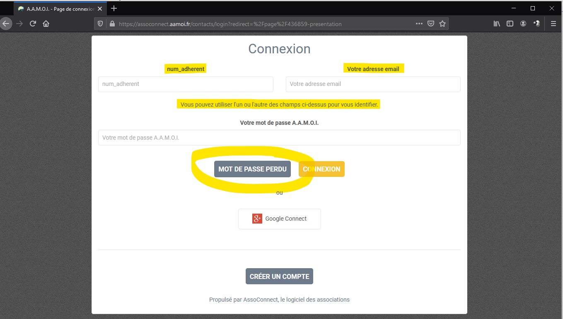Sign in with Google Connect

(x=279, y=219)
